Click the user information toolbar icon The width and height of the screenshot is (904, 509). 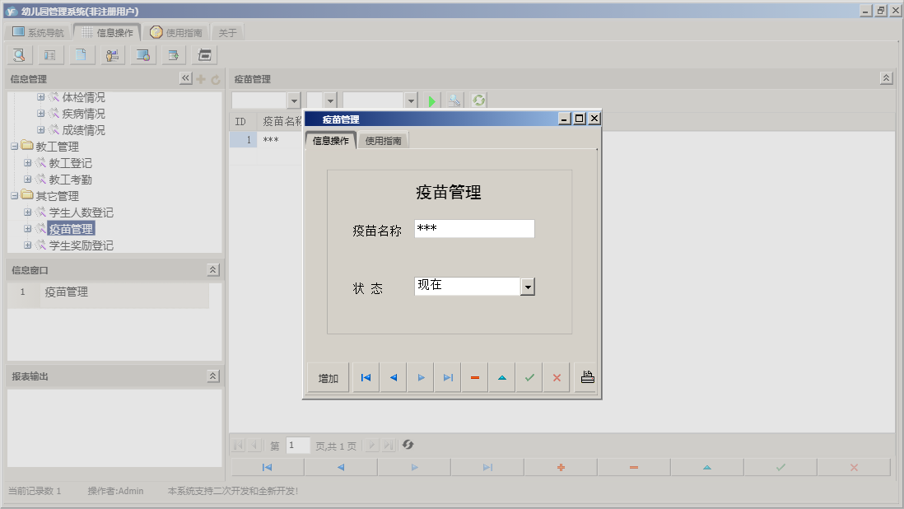pyautogui.click(x=112, y=54)
